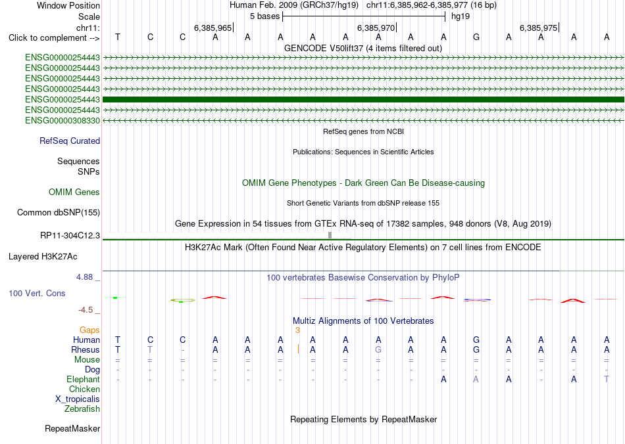Click the yellow oval PhyloP mark
Screen dimensions: 625x444
[183, 300]
